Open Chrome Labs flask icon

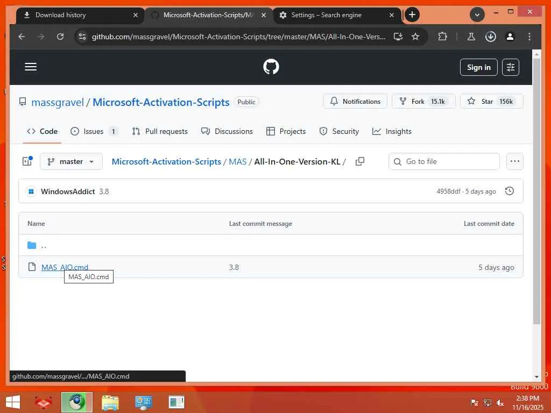point(471,37)
